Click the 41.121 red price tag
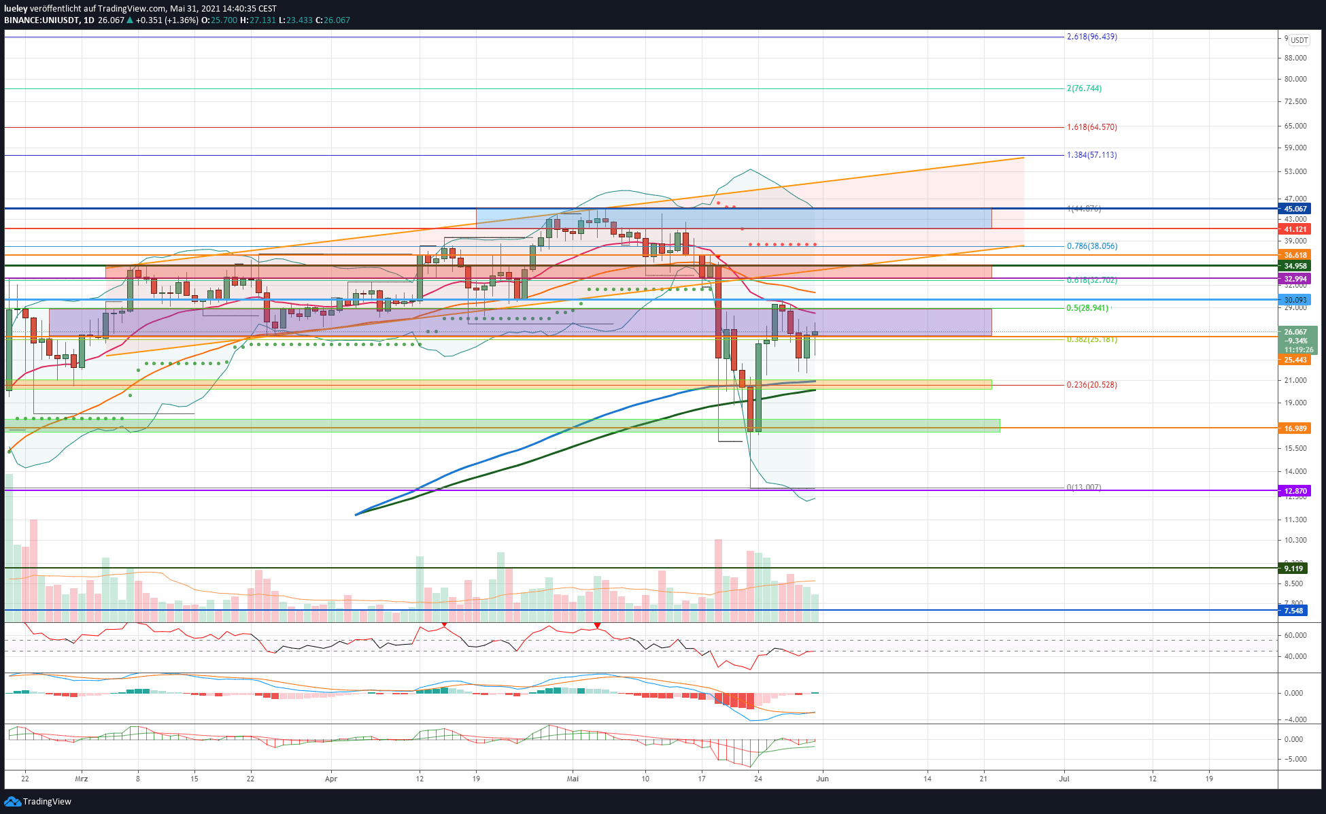Image resolution: width=1326 pixels, height=814 pixels. pos(1295,229)
